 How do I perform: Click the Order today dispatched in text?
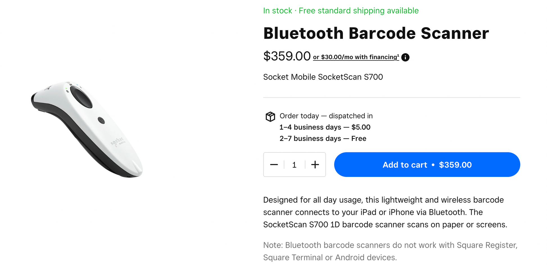coord(326,116)
